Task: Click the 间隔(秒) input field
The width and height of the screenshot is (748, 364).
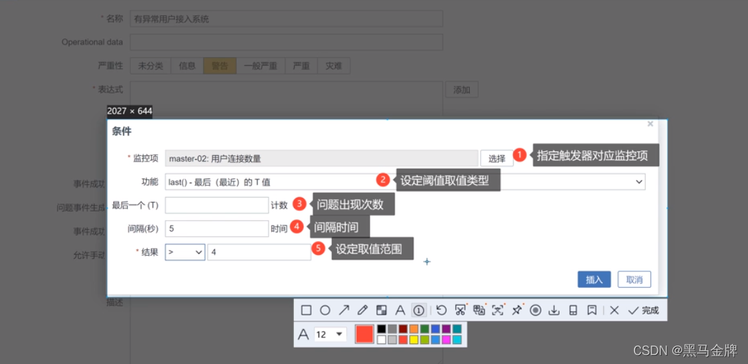Action: pos(217,229)
